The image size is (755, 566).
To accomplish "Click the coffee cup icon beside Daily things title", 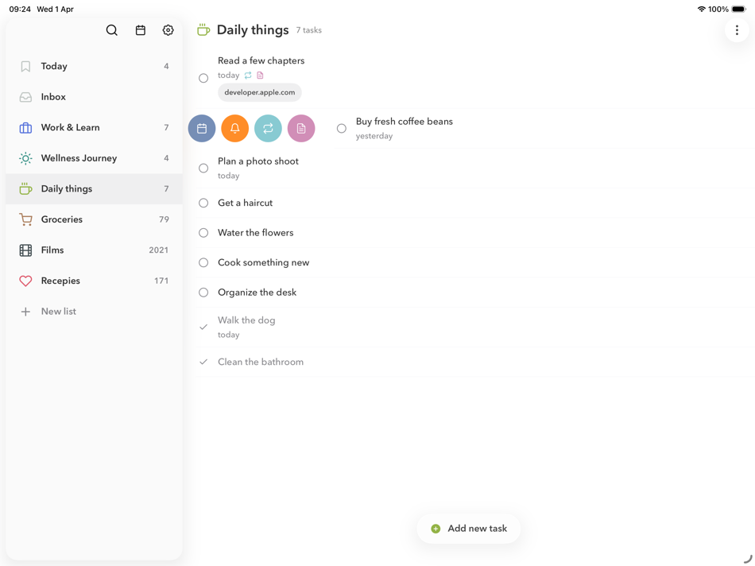I will 203,30.
